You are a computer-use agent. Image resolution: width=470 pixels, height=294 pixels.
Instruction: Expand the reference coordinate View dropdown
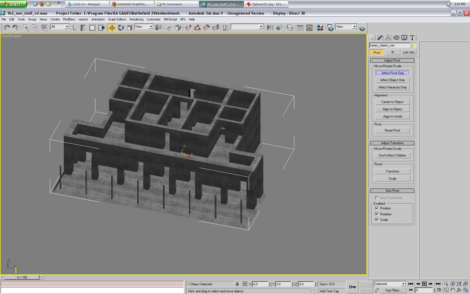point(151,27)
